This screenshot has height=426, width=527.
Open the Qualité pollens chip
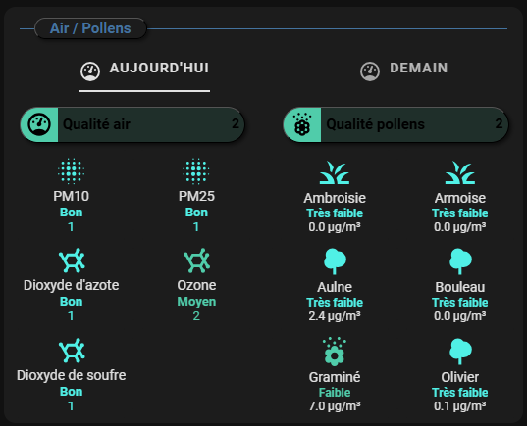[x=395, y=124]
